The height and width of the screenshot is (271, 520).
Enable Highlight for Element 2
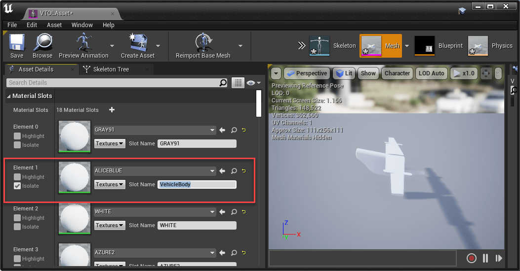point(17,218)
